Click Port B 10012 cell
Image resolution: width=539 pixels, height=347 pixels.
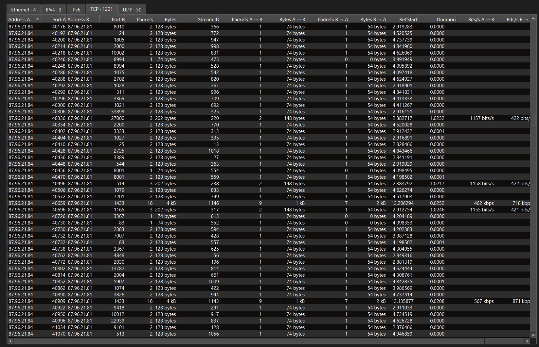click(x=117, y=314)
